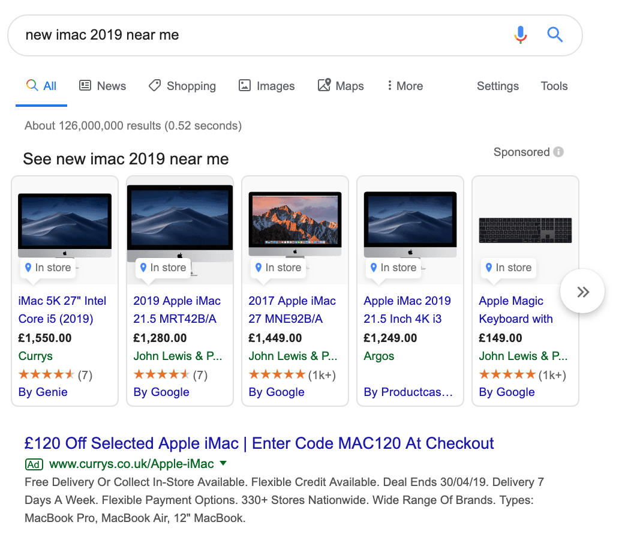Screen dimensions: 619x540
Task: Click the Sponsored info icon
Action: point(558,152)
